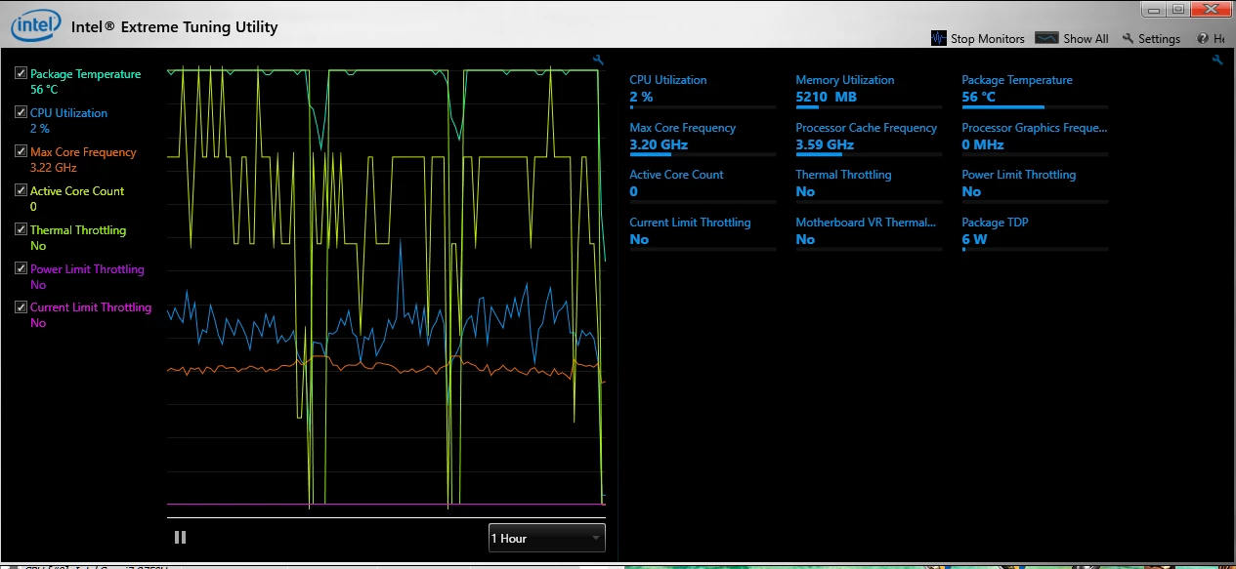The height and width of the screenshot is (569, 1236).
Task: Open Settings text button
Action: point(1160,39)
